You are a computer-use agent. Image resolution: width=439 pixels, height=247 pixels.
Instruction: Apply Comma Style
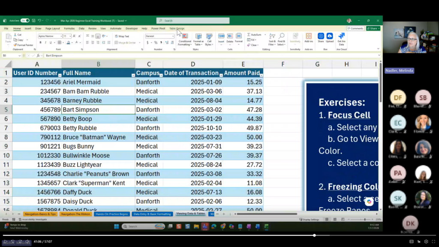pos(161,42)
